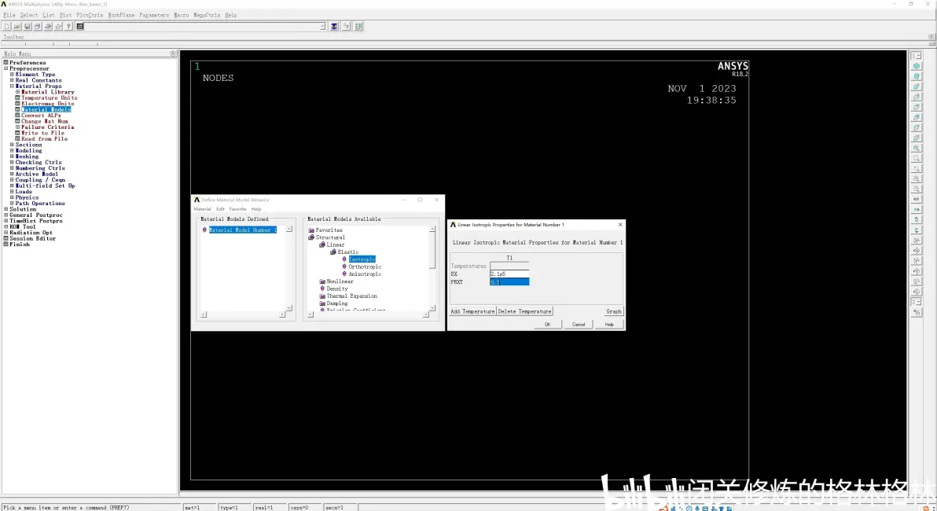
Task: Select Material Model Number 1 in defined list
Action: point(243,230)
